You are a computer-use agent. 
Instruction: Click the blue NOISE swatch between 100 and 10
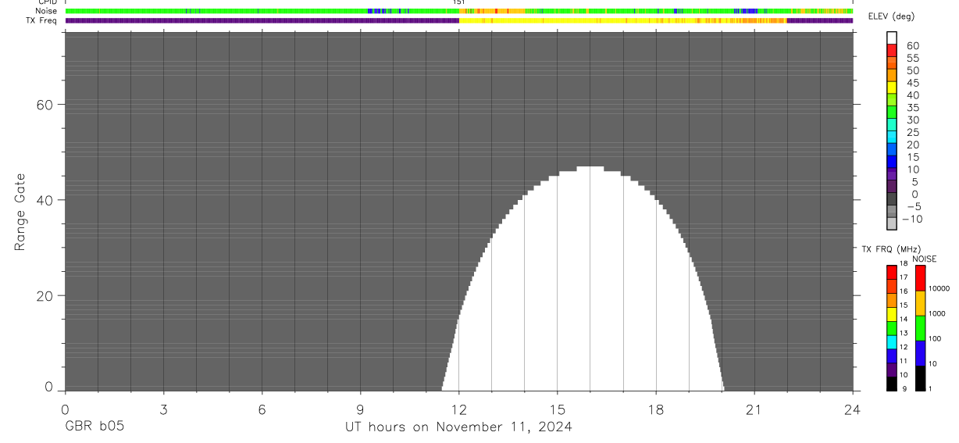pyautogui.click(x=920, y=352)
